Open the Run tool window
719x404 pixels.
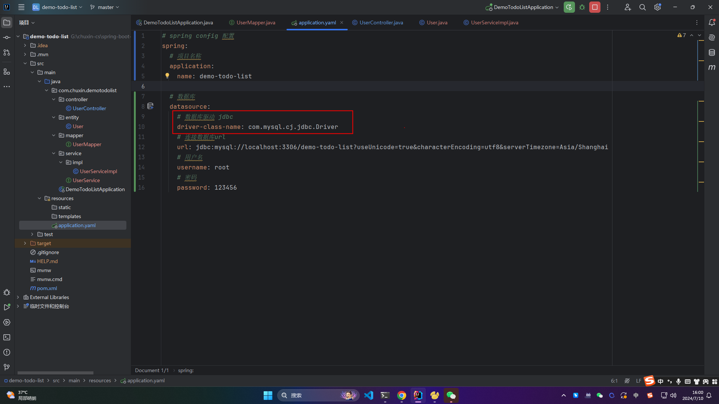coord(7,307)
